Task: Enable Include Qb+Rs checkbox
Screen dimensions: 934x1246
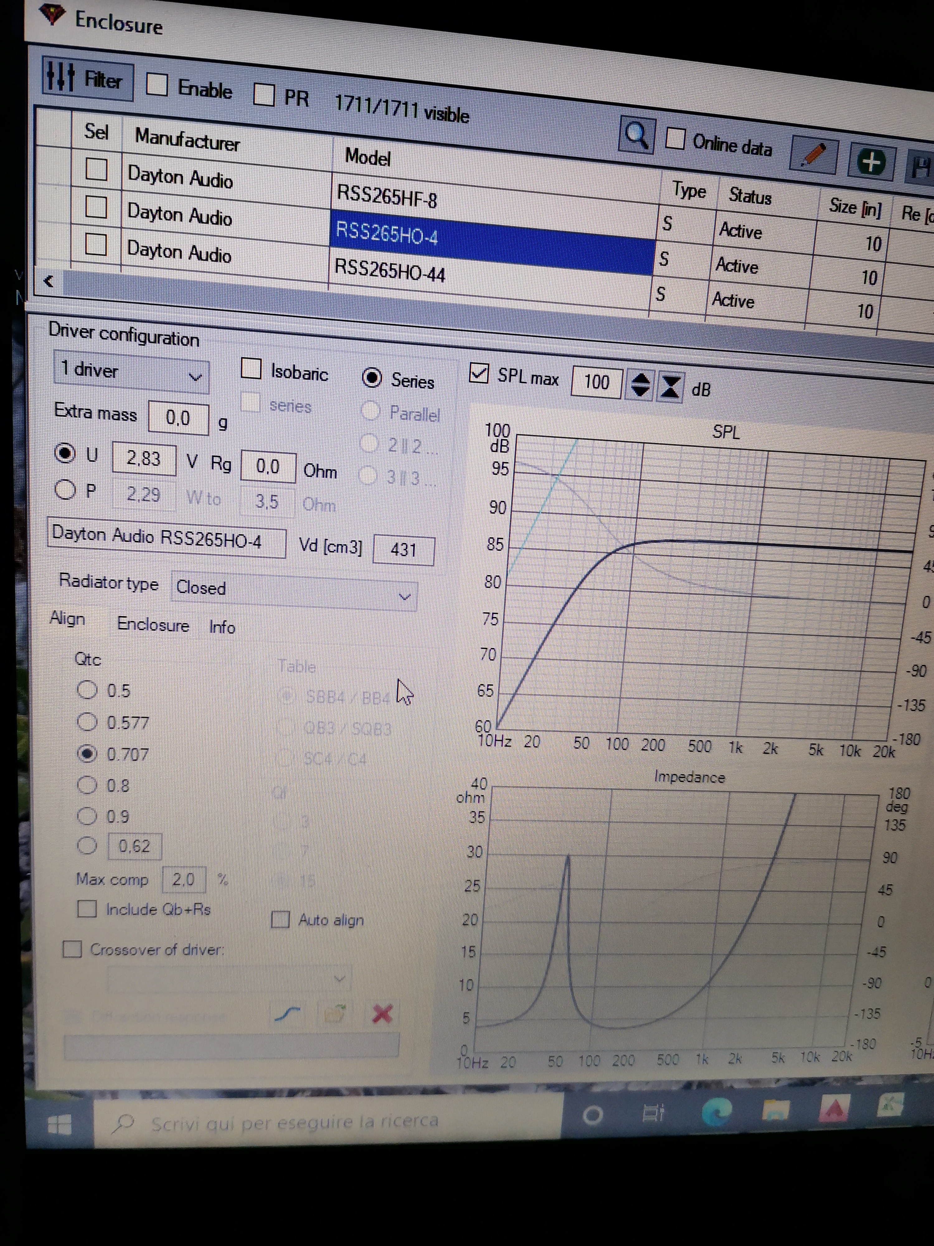Action: tap(87, 908)
